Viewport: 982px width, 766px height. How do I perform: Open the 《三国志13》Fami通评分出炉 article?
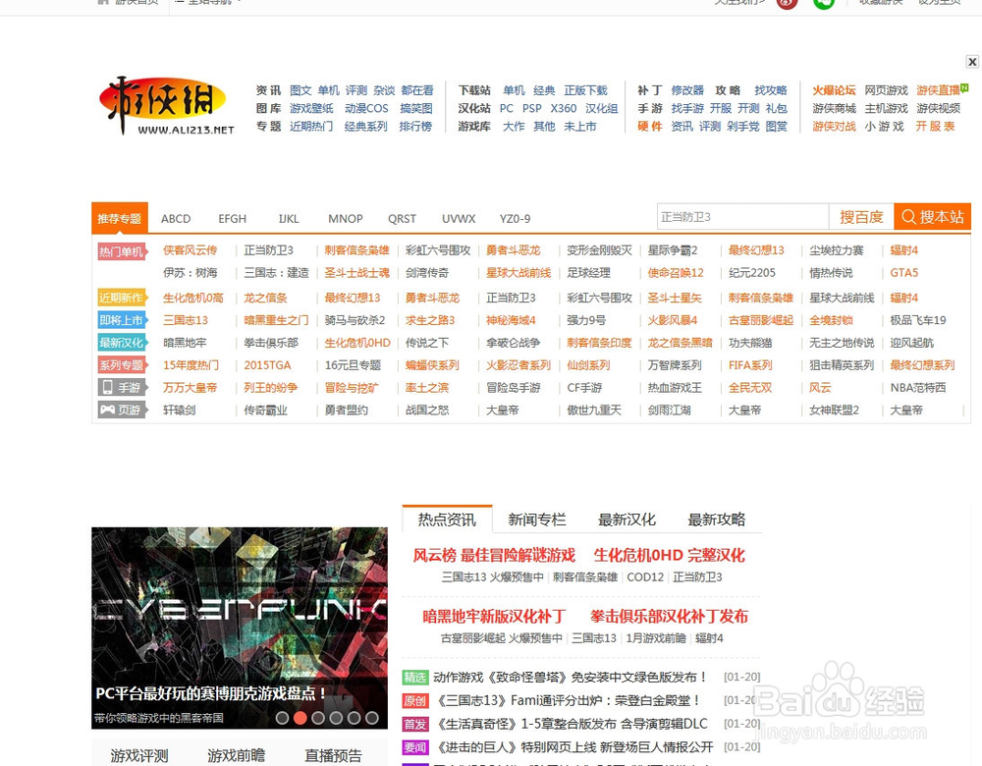tap(568, 700)
